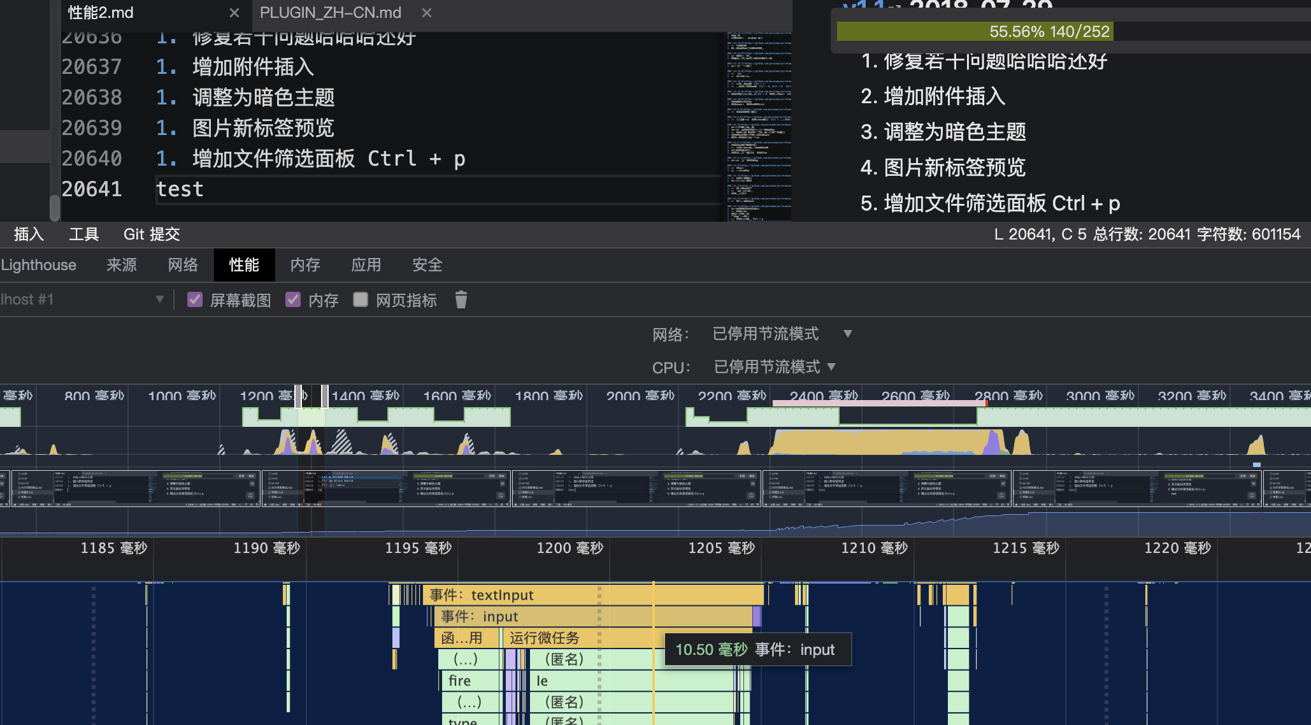
Task: Open the 网络 throttling dropdown
Action: pyautogui.click(x=781, y=334)
